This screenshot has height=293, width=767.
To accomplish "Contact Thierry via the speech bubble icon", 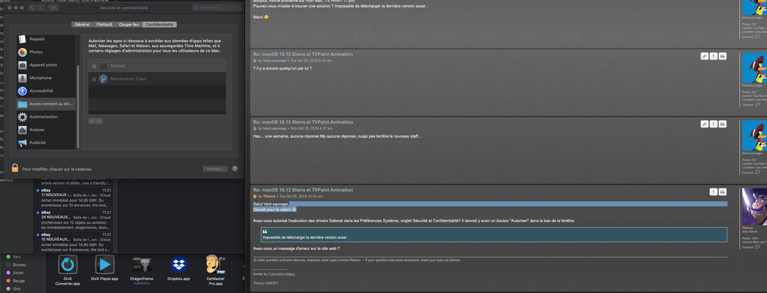I will tap(757, 247).
